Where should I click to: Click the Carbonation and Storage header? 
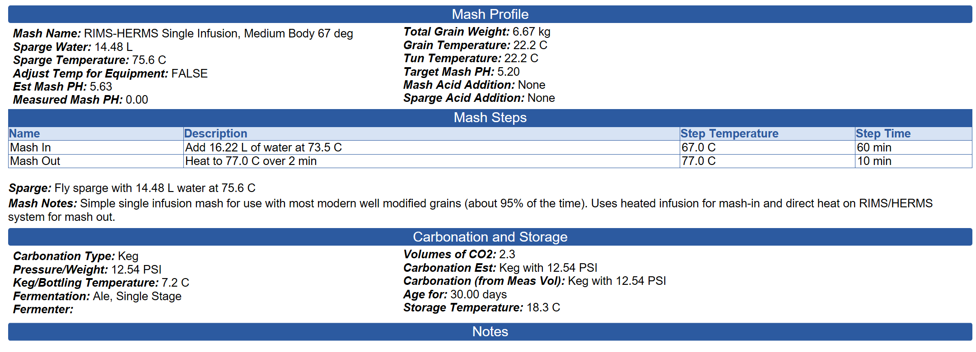coord(490,237)
